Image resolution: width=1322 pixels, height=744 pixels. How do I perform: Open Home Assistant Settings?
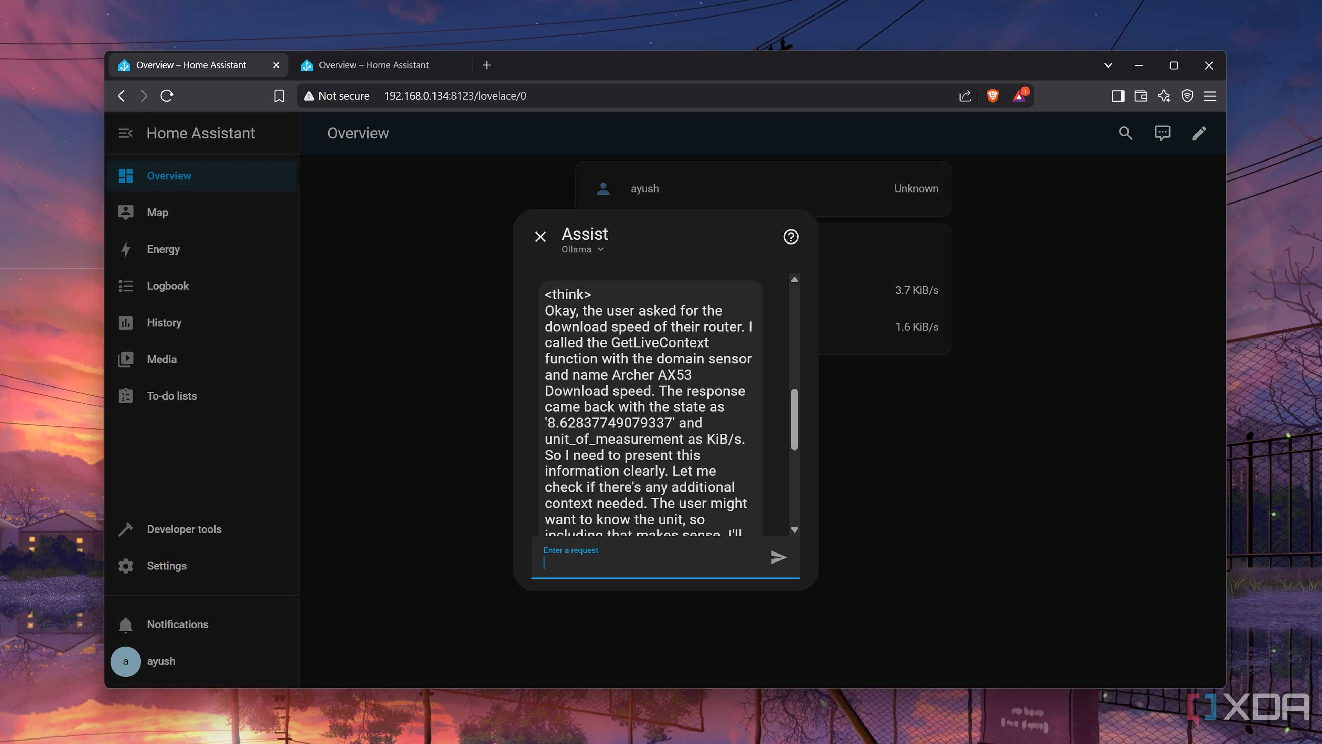pos(202,566)
